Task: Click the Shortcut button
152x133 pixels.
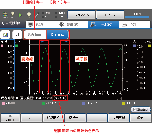Action: coord(141,110)
